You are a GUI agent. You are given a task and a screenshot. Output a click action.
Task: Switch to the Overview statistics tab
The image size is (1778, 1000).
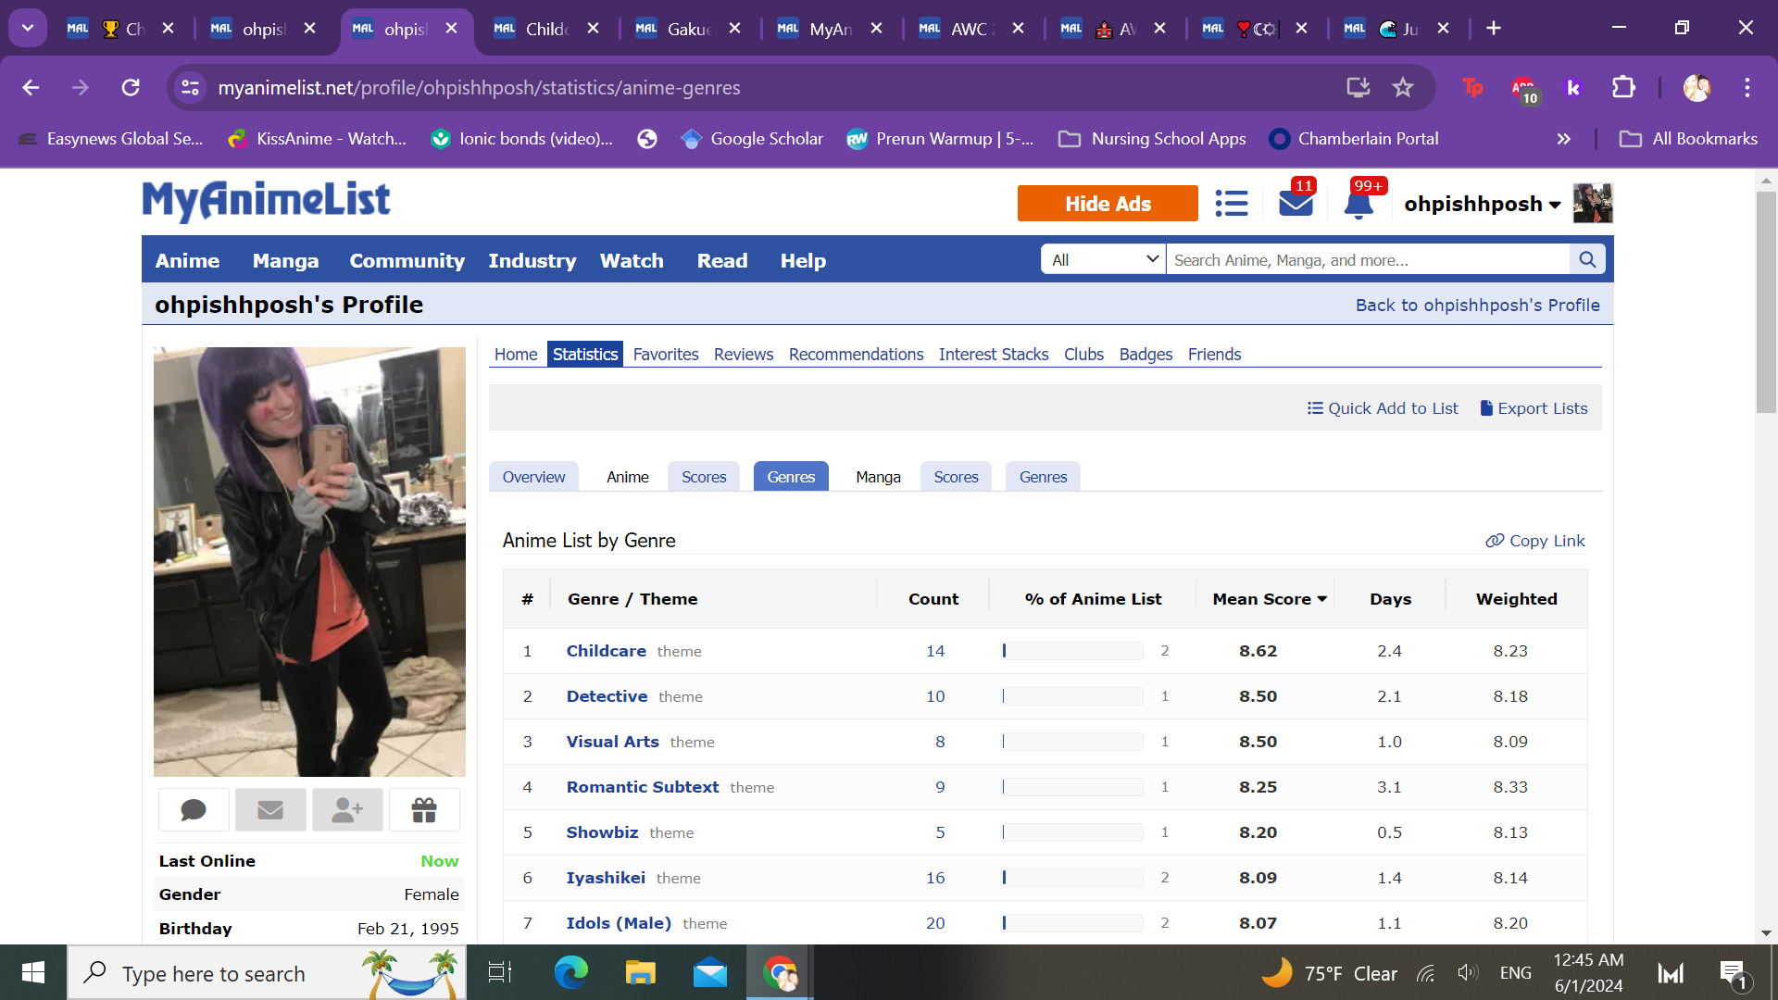(533, 476)
